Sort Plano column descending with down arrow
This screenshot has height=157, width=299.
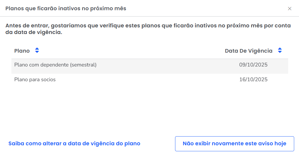point(37,52)
